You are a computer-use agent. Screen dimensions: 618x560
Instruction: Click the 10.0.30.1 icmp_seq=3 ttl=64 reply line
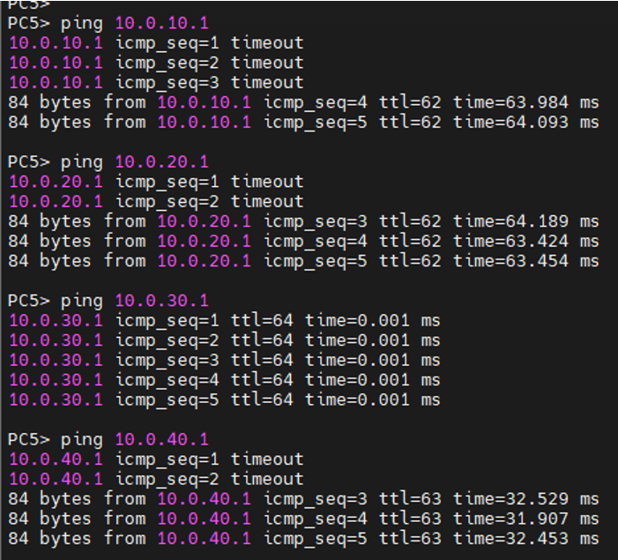(224, 360)
